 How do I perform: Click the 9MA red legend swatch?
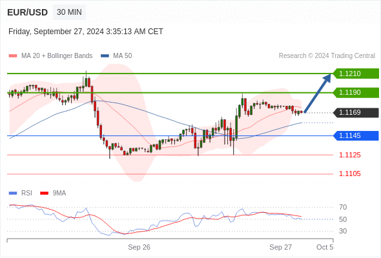[44, 193]
